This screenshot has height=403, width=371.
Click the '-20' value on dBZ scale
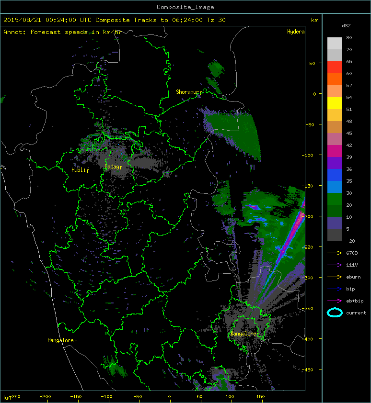coord(350,241)
